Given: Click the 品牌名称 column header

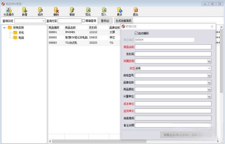Looking at the screenshot, I should pos(114,28).
